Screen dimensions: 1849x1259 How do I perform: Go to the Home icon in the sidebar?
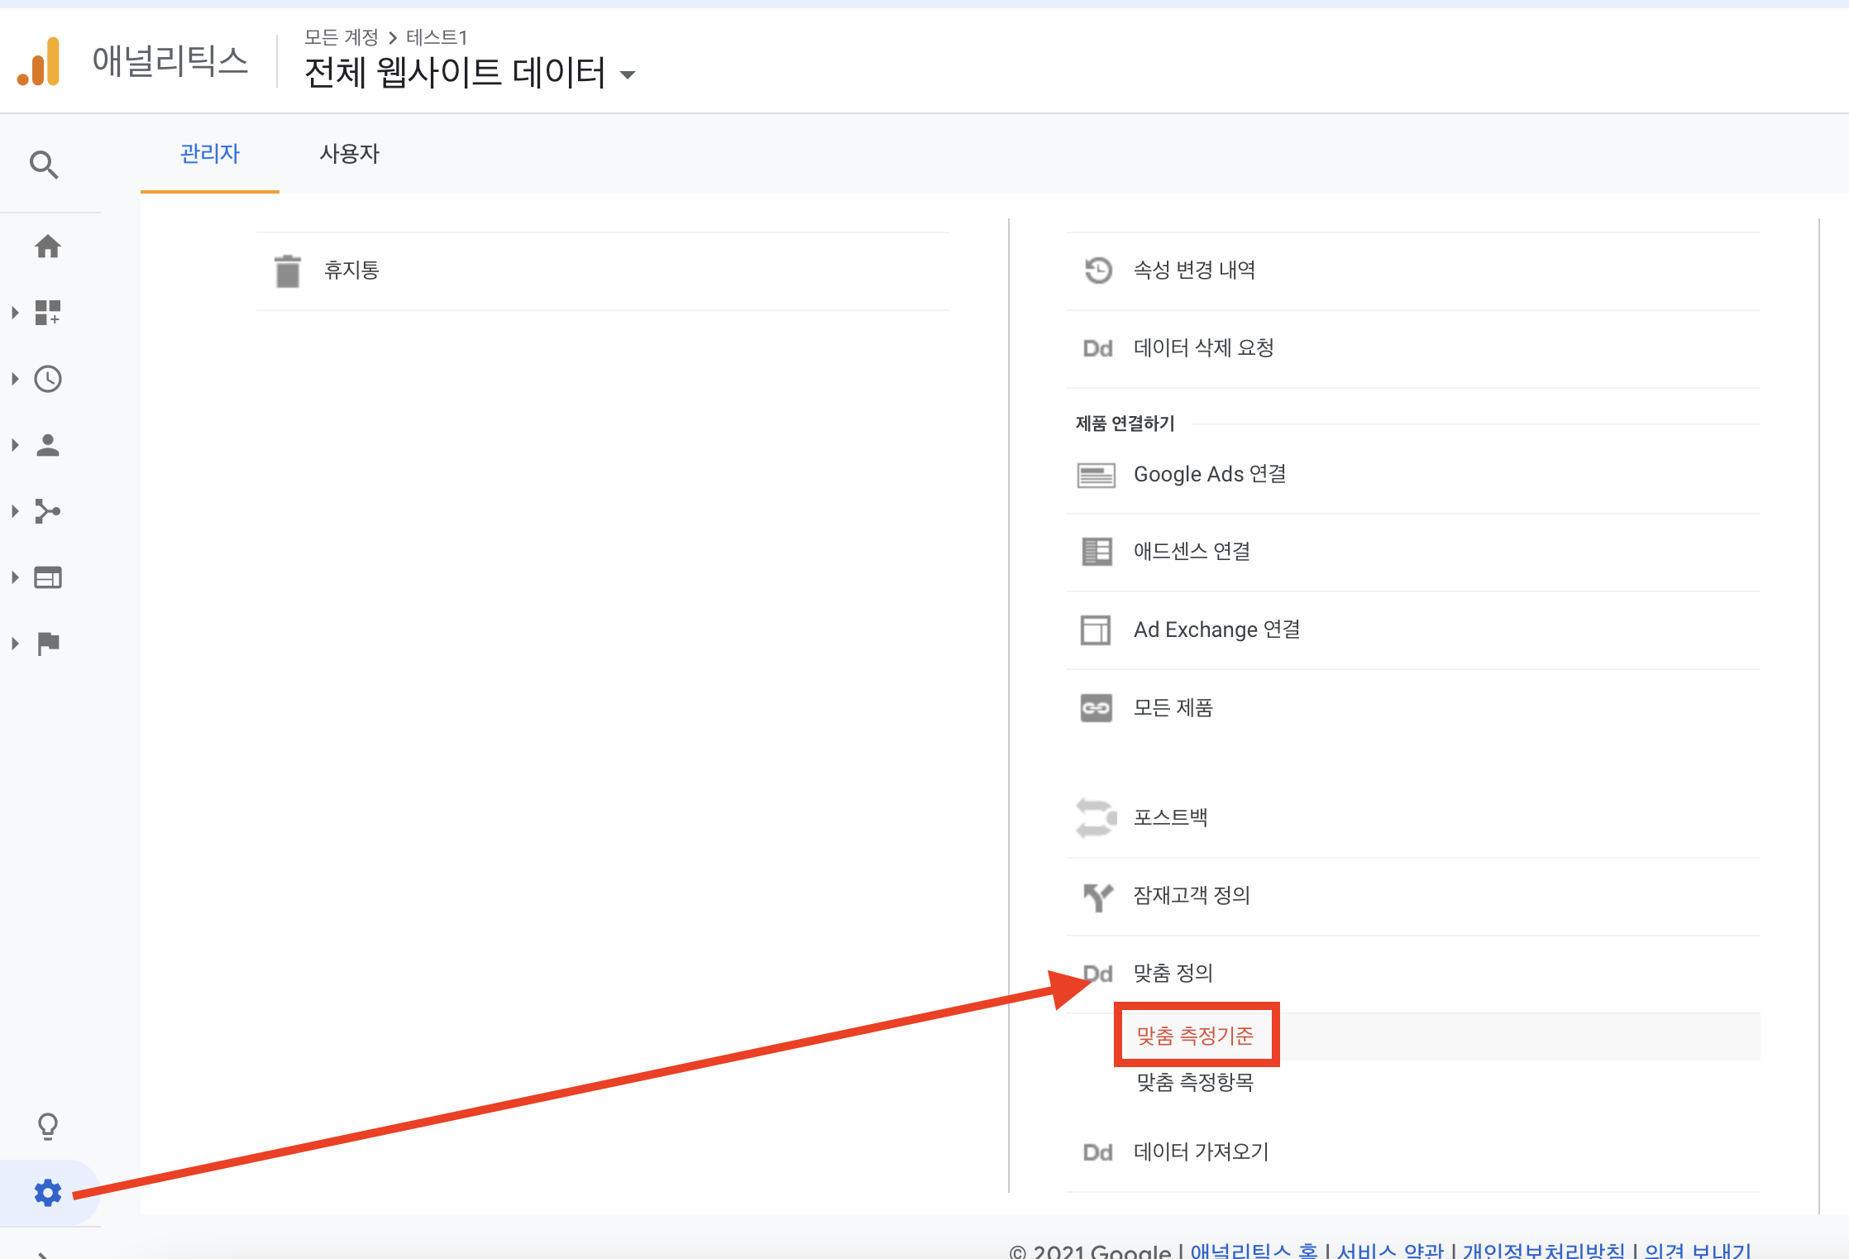[49, 247]
